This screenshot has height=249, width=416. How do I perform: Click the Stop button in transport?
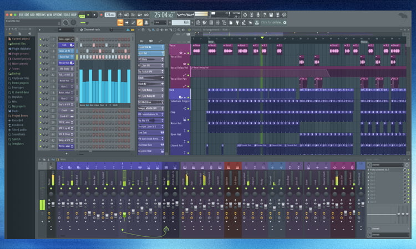point(95,14)
